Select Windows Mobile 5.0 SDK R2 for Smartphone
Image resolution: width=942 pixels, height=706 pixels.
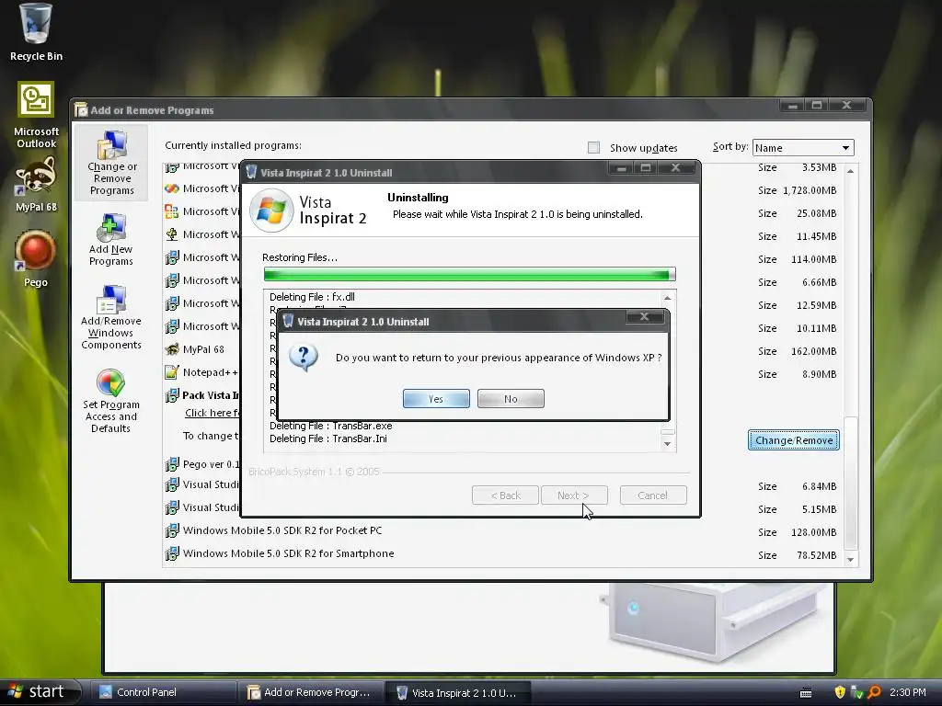(x=288, y=553)
